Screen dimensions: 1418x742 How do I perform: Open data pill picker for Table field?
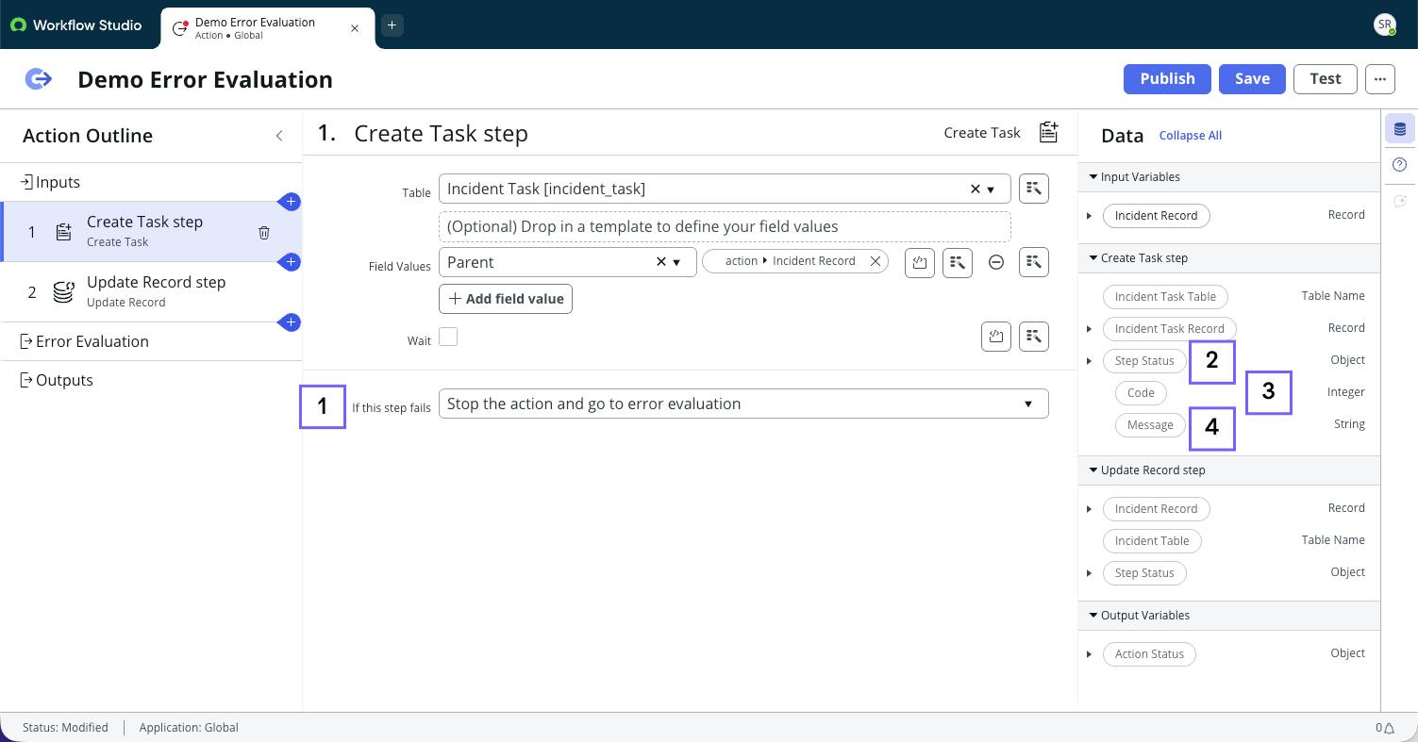click(1034, 189)
